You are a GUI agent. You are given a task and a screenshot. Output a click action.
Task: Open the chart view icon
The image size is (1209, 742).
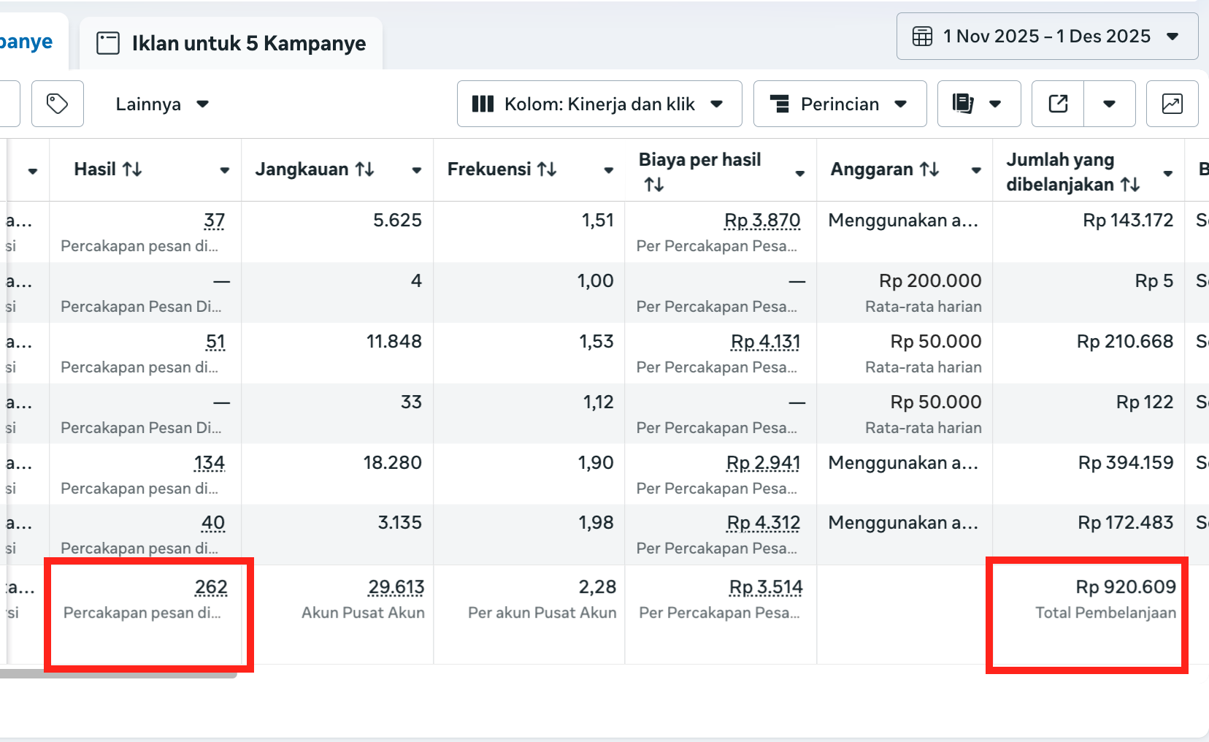[x=1172, y=104]
